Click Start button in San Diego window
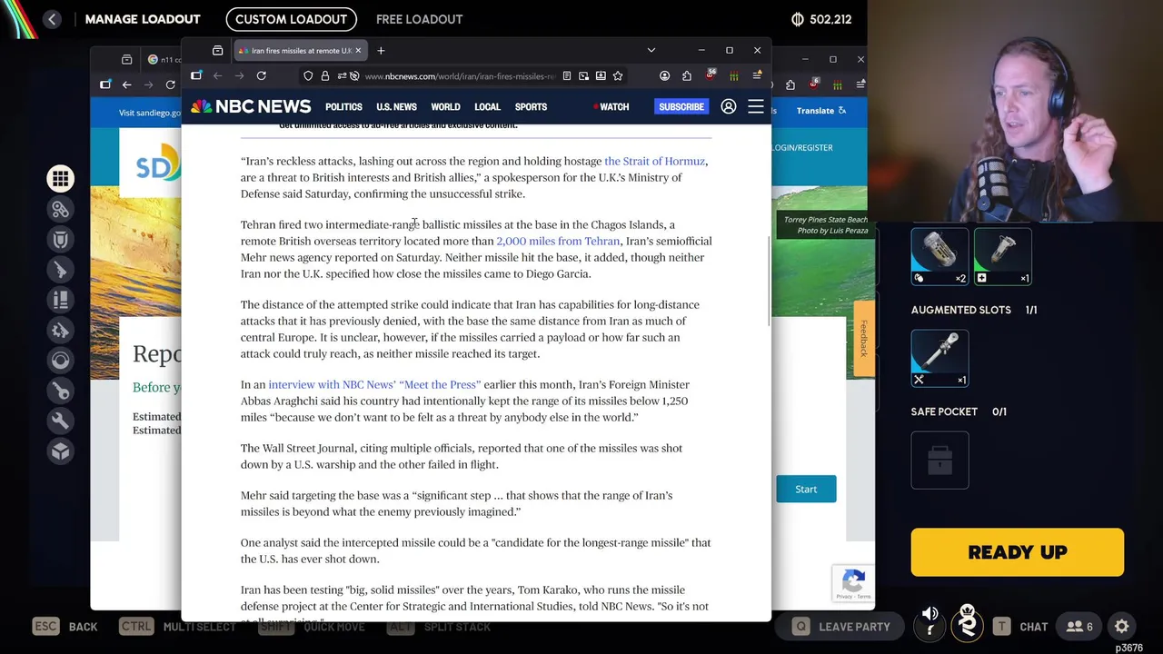The height and width of the screenshot is (654, 1163). coord(806,489)
